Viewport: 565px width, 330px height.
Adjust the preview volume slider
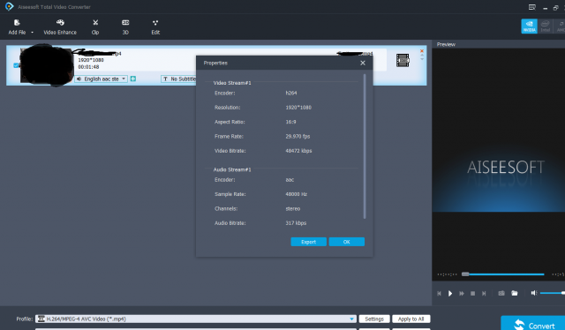click(552, 293)
